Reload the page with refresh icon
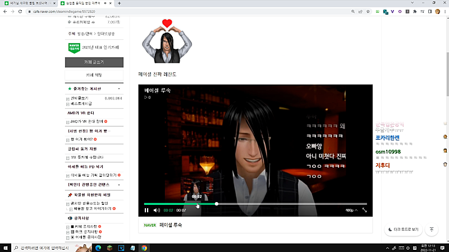The height and width of the screenshot is (252, 449). coord(20,11)
